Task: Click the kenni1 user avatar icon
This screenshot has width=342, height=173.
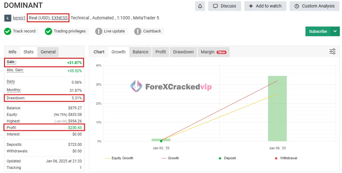Action: [x=7, y=18]
